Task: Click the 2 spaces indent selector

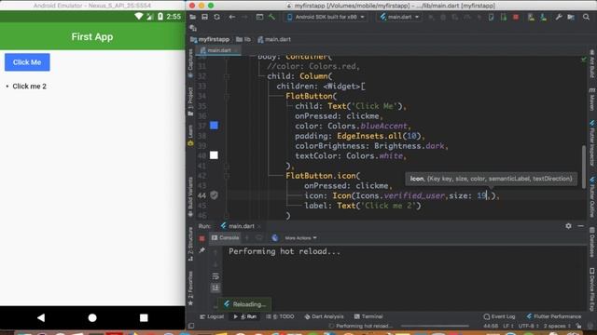Action: 556,326
